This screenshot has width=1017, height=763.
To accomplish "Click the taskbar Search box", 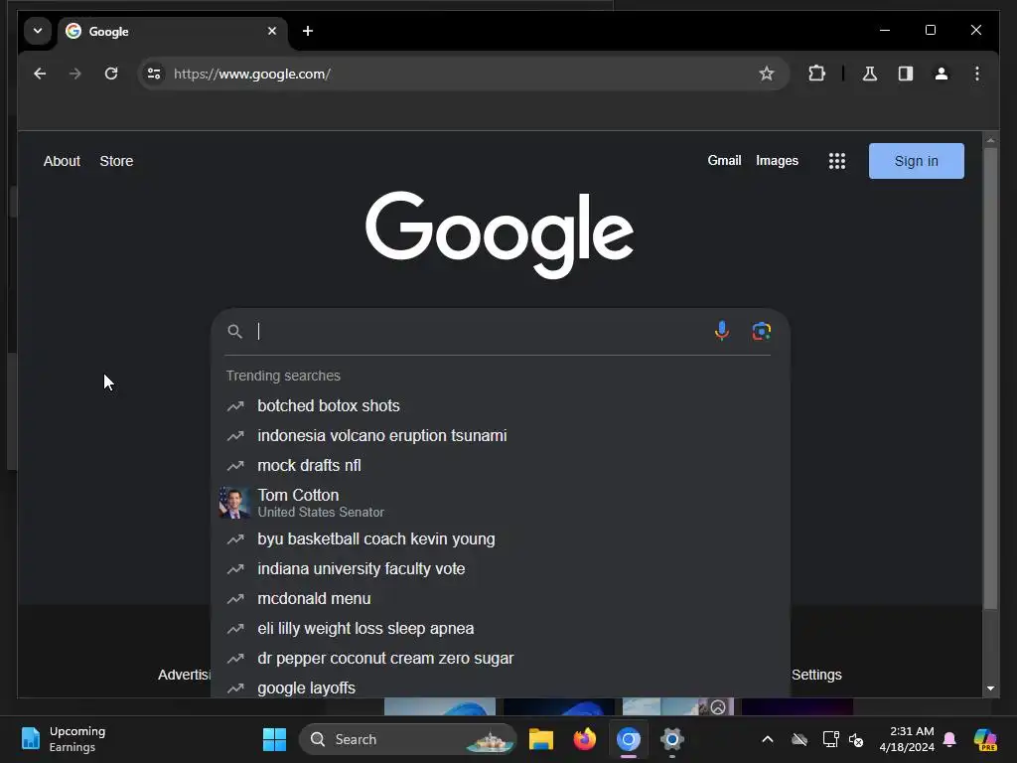I will pos(407,739).
